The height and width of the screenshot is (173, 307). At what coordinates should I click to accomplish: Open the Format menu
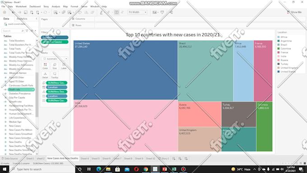[x=74, y=6]
